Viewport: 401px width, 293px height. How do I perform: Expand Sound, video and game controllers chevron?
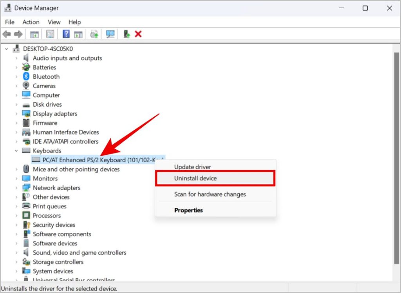pyautogui.click(x=16, y=253)
